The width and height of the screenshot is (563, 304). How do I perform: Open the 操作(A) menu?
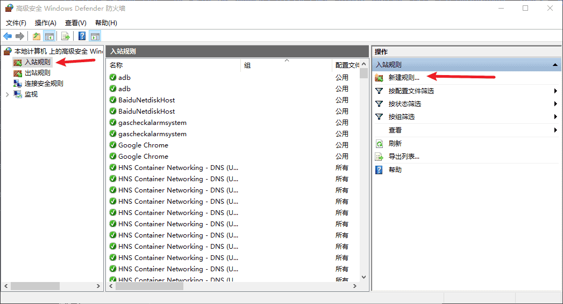(x=46, y=23)
